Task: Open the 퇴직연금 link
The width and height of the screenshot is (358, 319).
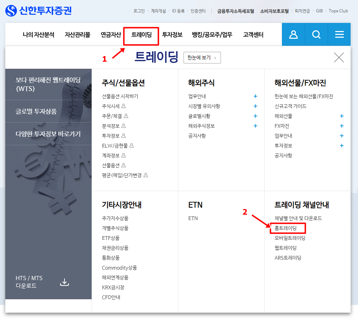Action: pyautogui.click(x=302, y=11)
